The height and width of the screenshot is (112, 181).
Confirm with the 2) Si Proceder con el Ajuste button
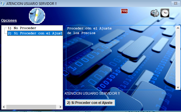tap(90, 102)
